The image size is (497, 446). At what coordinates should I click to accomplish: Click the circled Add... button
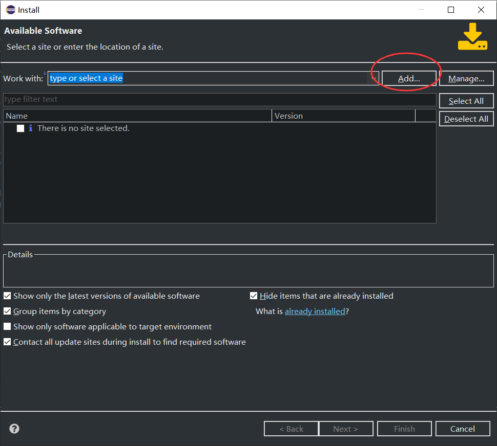407,78
